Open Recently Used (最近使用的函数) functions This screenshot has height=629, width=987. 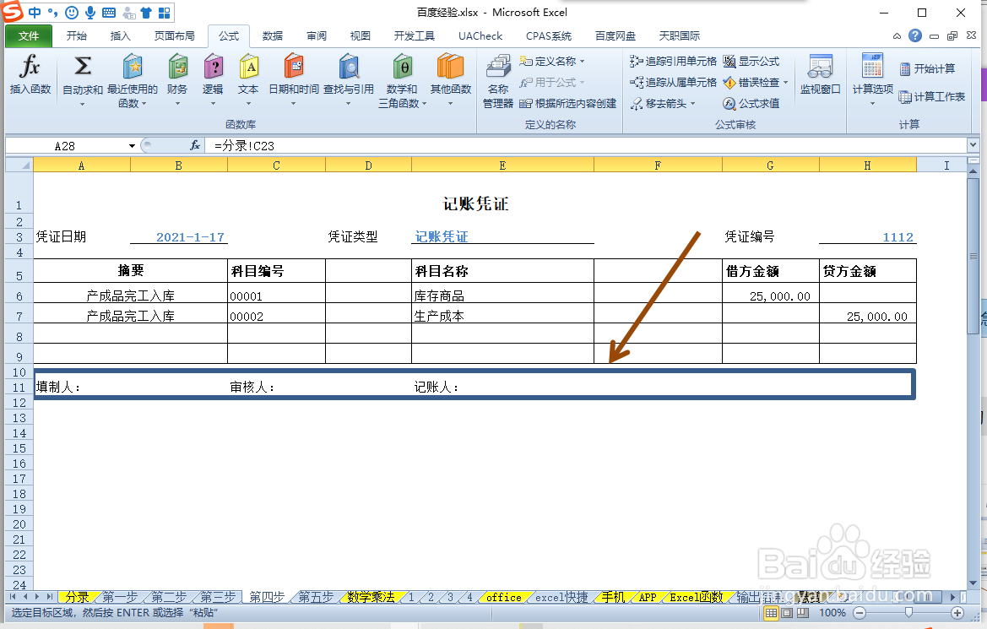(133, 80)
